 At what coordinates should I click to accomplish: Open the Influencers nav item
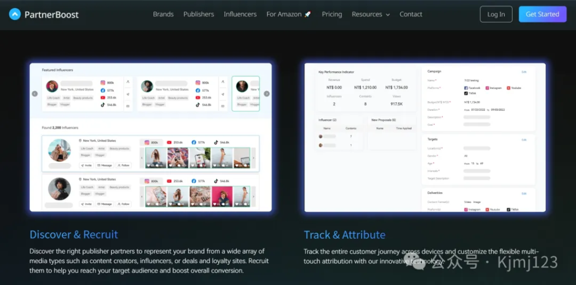pyautogui.click(x=240, y=14)
